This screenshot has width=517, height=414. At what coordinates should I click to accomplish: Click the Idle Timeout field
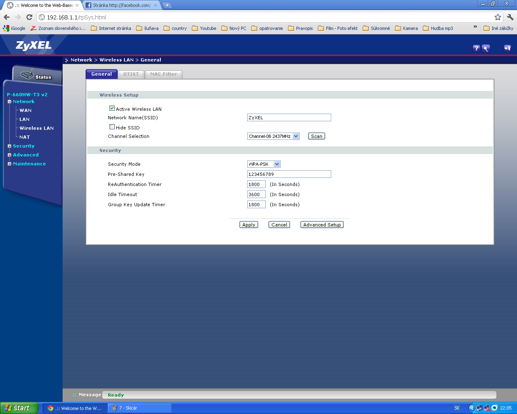[x=256, y=194]
